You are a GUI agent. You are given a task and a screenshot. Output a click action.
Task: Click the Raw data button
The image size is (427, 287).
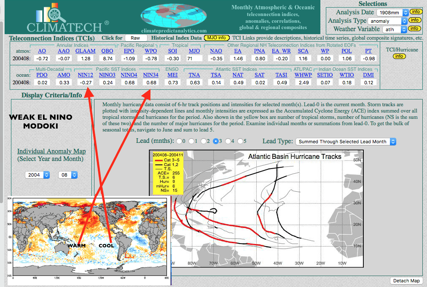click(136, 38)
